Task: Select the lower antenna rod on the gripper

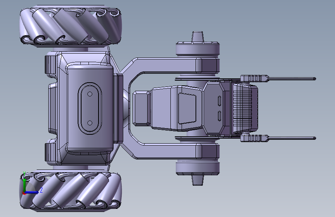Action: [292, 138]
